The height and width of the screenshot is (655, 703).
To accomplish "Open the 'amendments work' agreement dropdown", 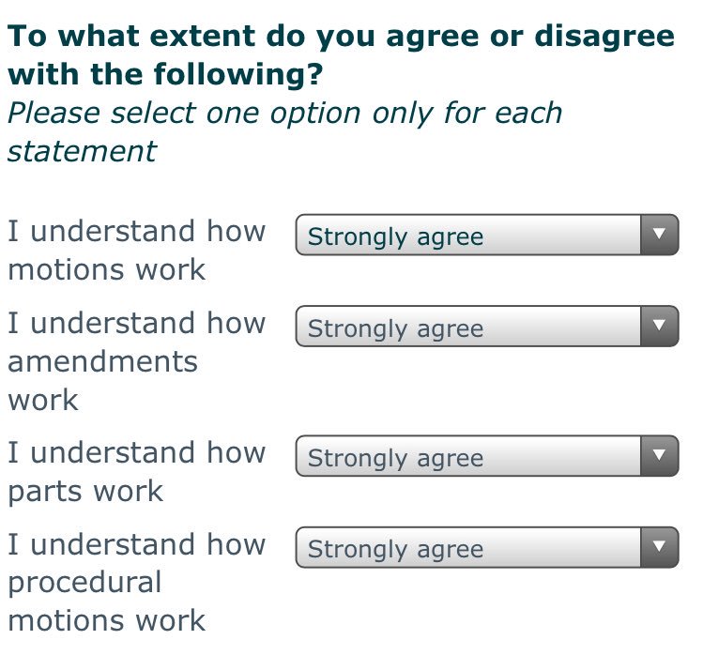I will point(487,326).
